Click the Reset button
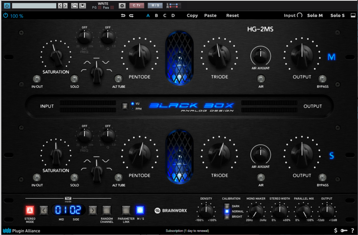358x235 pixels. [x=232, y=15]
